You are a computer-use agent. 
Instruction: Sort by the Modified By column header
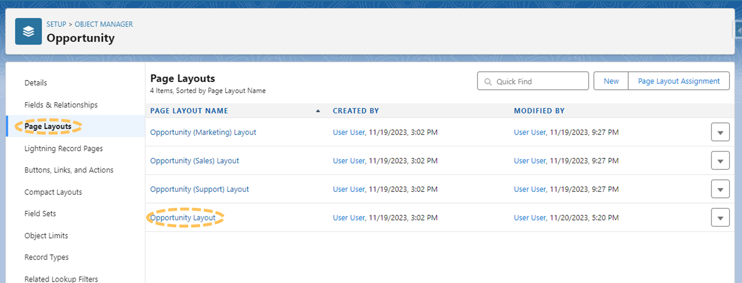click(539, 111)
